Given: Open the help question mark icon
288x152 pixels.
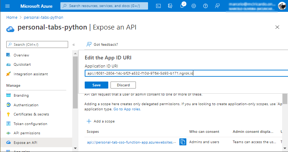Looking at the screenshot, I should (x=206, y=6).
